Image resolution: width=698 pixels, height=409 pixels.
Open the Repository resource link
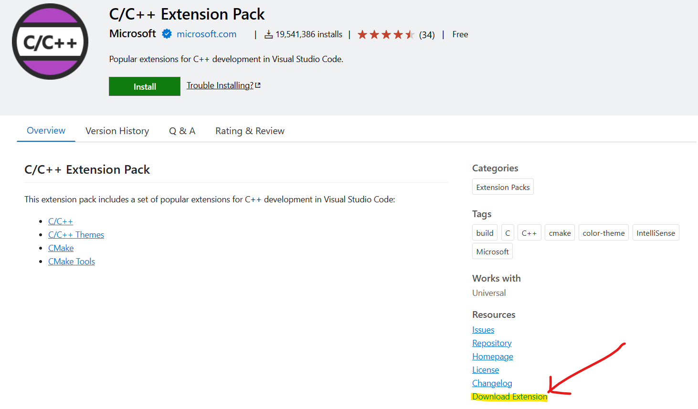tap(492, 343)
